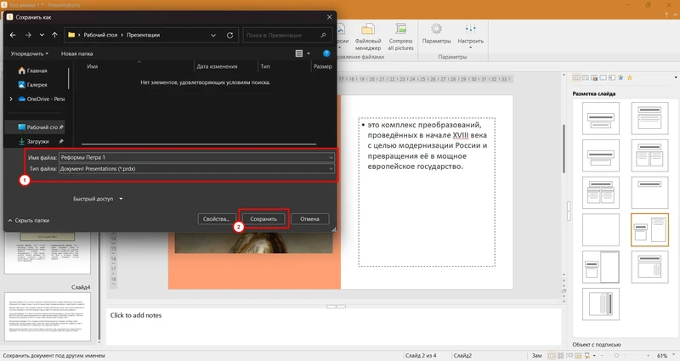The width and height of the screenshot is (680, 361).
Task: Click Compress all pictures in ribbon
Action: tap(400, 37)
